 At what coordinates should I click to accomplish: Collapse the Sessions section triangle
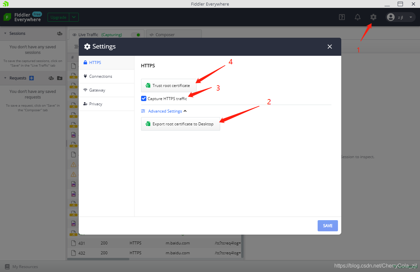[x=5, y=33]
